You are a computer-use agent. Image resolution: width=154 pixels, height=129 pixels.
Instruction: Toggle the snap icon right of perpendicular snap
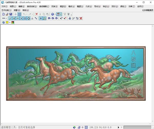click(x=36, y=18)
